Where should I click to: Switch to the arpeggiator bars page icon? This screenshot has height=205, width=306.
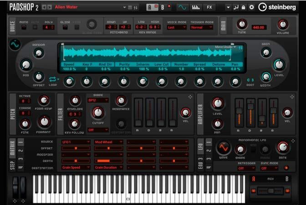tap(196, 7)
